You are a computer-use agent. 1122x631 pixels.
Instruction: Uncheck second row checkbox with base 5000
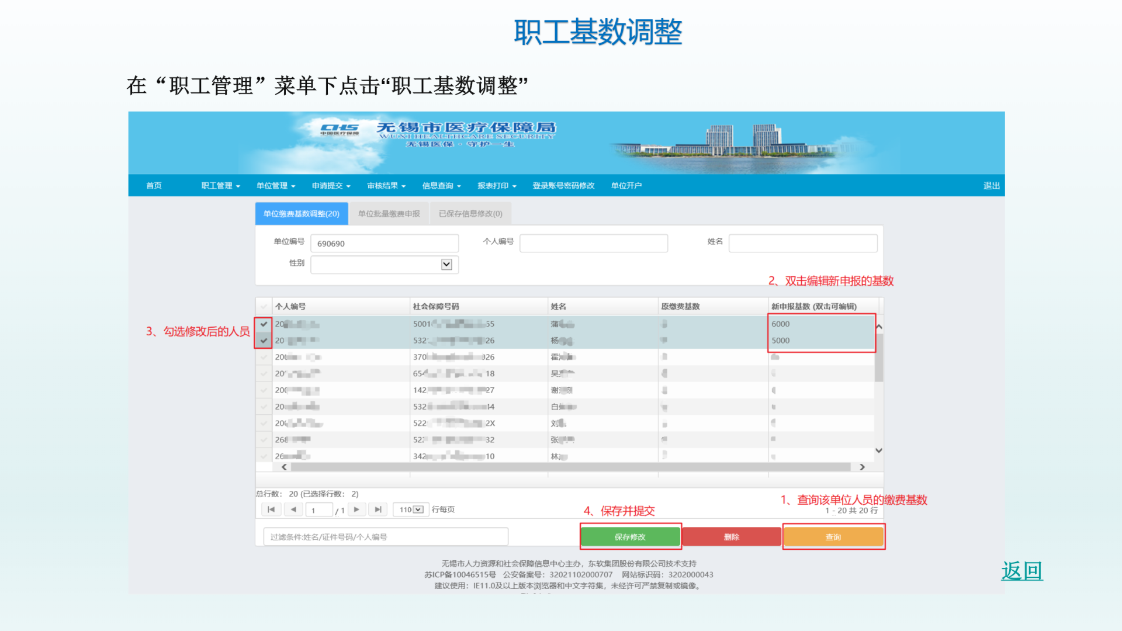tap(264, 340)
